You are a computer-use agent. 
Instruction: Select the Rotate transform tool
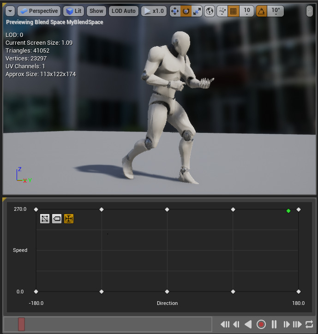click(x=186, y=11)
